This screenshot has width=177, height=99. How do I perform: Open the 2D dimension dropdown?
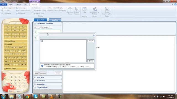tap(37, 27)
